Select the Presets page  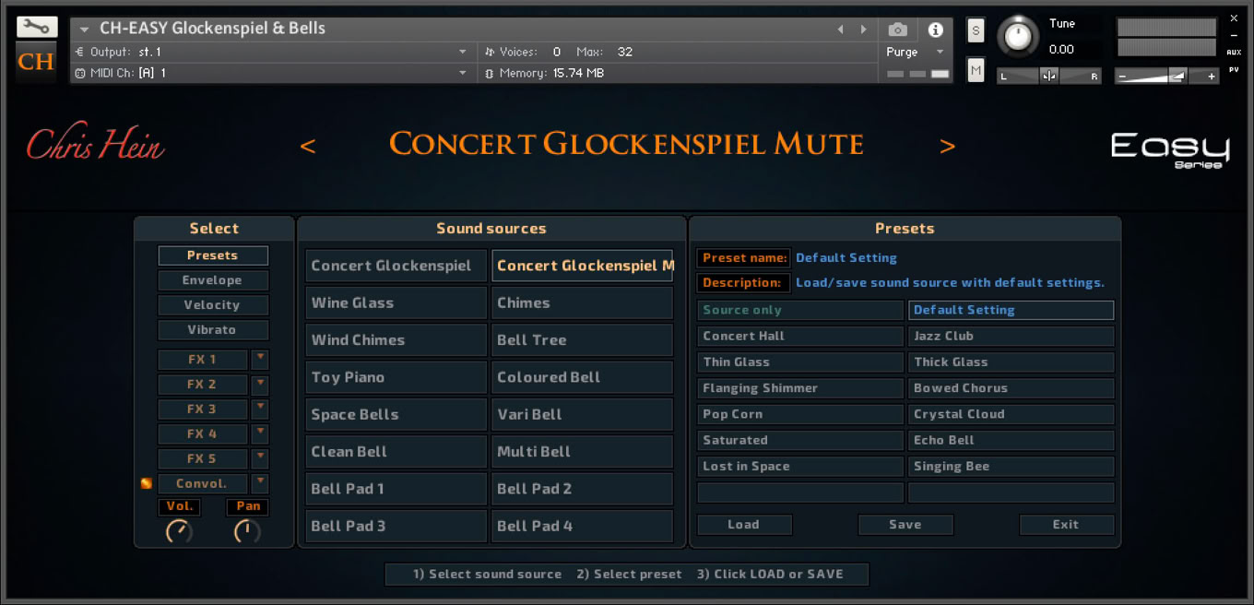pyautogui.click(x=213, y=255)
